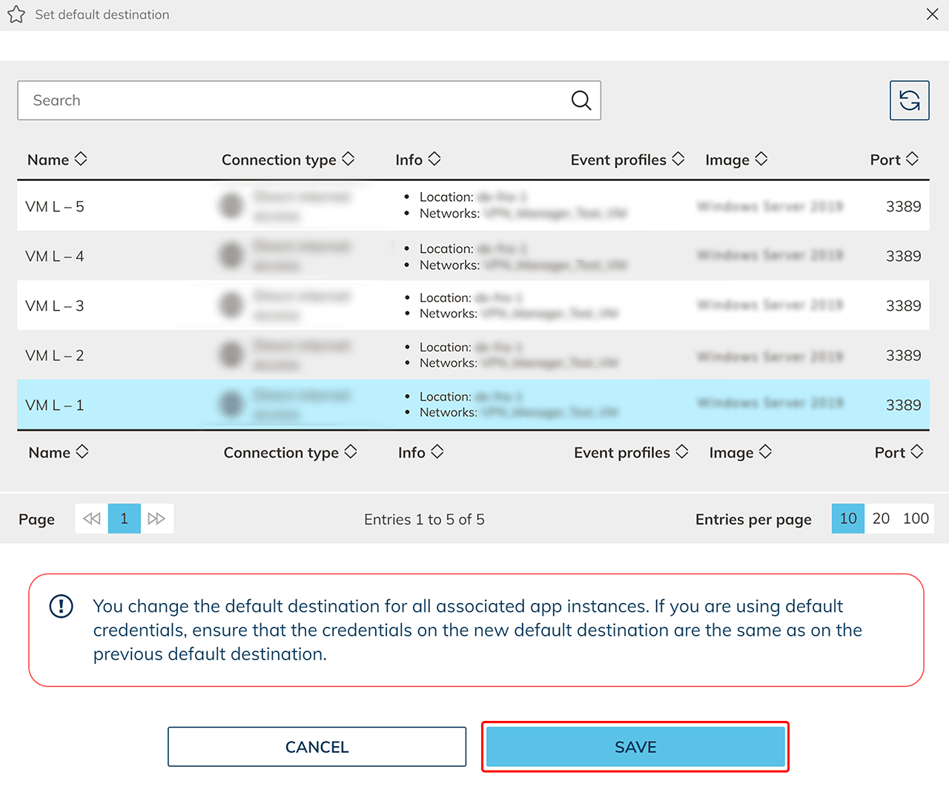Select the VM L – 3 destination
The image size is (949, 787).
pos(55,306)
